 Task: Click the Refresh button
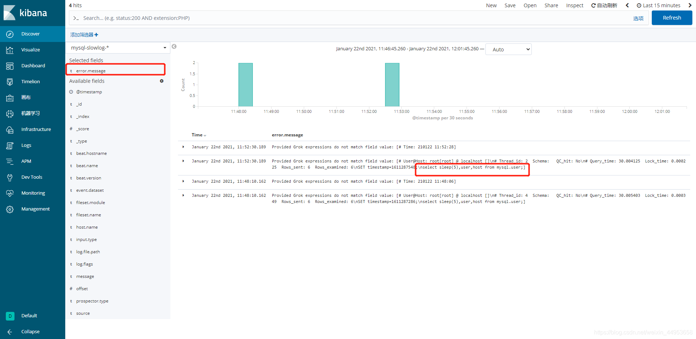point(672,18)
